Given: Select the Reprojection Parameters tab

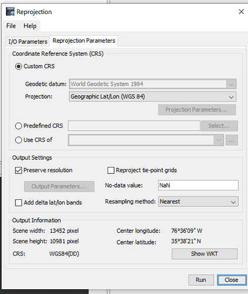Looking at the screenshot, I should [x=84, y=41].
